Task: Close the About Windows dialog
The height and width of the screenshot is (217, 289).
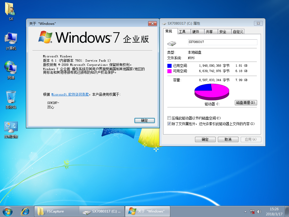Action: tap(152, 23)
